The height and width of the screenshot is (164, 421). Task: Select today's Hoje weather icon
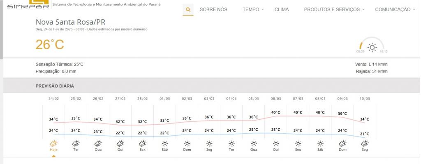tap(53, 143)
